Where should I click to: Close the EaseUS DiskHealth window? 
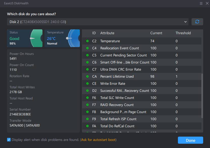(x=207, y=3)
